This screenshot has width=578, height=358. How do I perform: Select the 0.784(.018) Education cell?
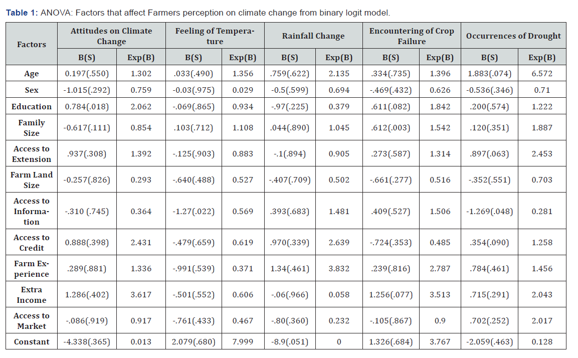click(x=87, y=107)
